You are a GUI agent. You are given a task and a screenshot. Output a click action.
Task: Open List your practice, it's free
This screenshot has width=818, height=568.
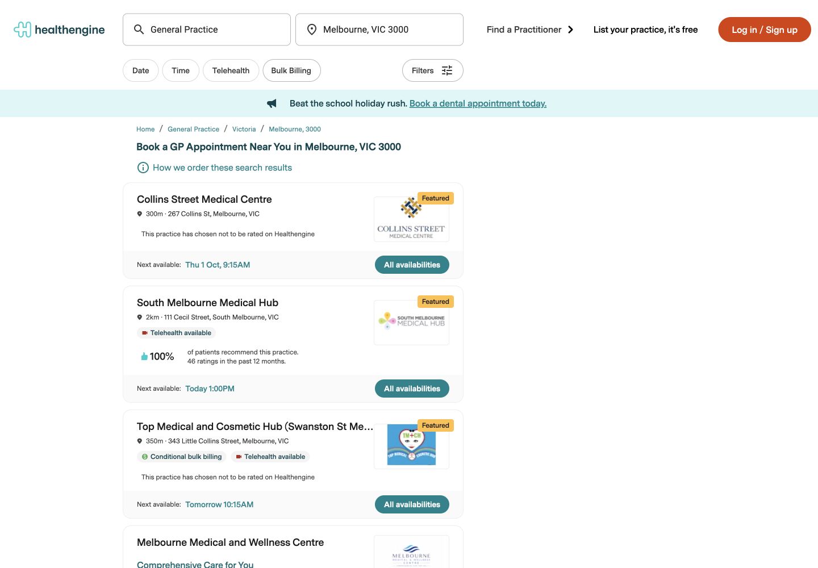645,30
